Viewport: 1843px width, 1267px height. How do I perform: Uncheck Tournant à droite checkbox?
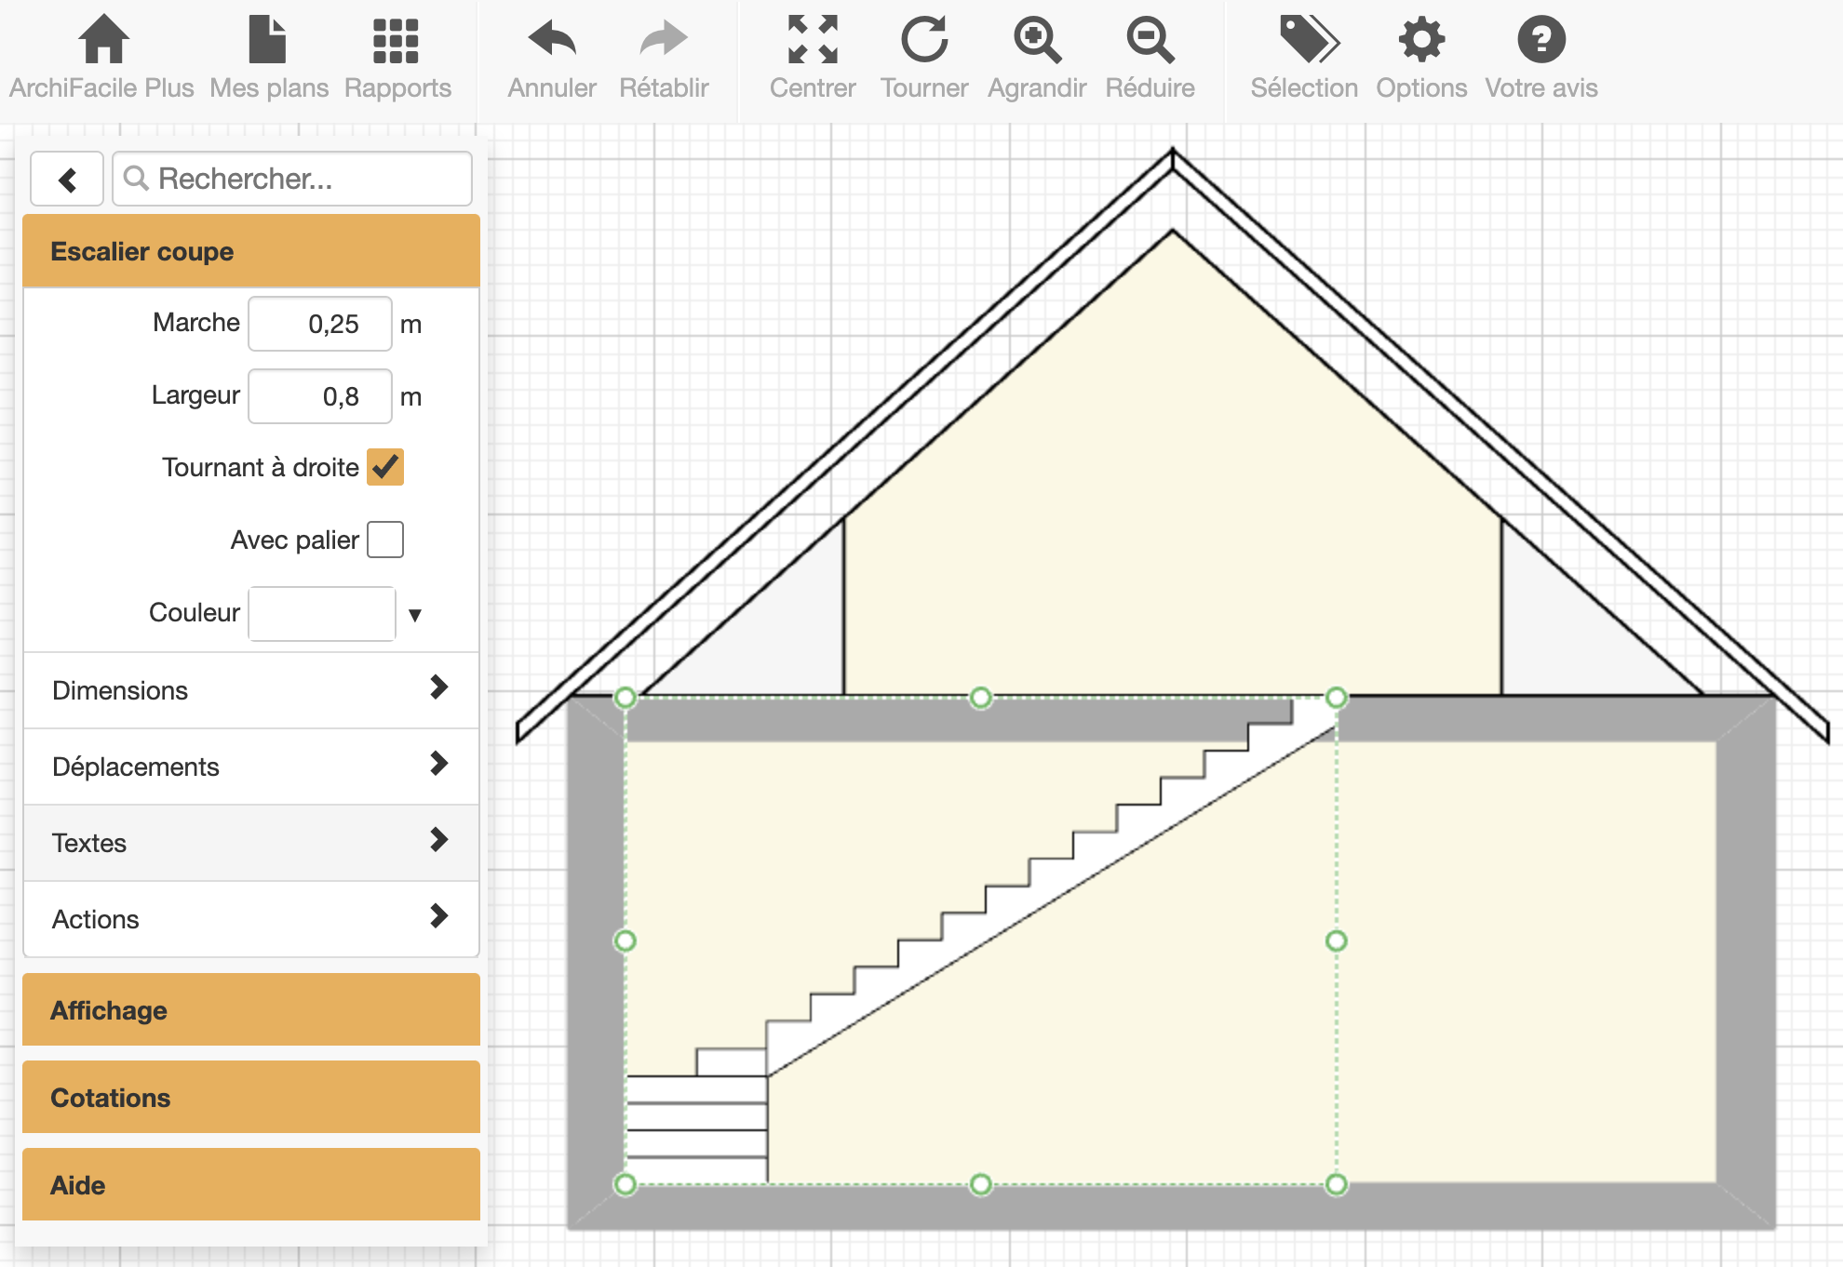pos(385,467)
